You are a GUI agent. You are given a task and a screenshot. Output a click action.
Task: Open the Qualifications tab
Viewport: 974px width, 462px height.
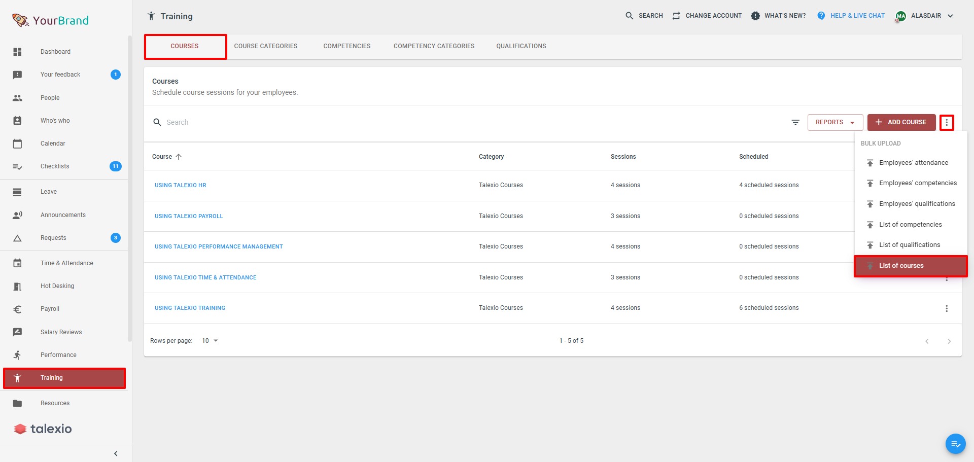(x=521, y=46)
